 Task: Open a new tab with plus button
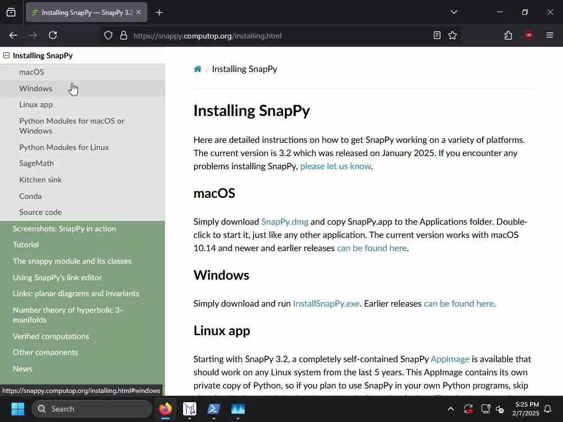pyautogui.click(x=159, y=13)
